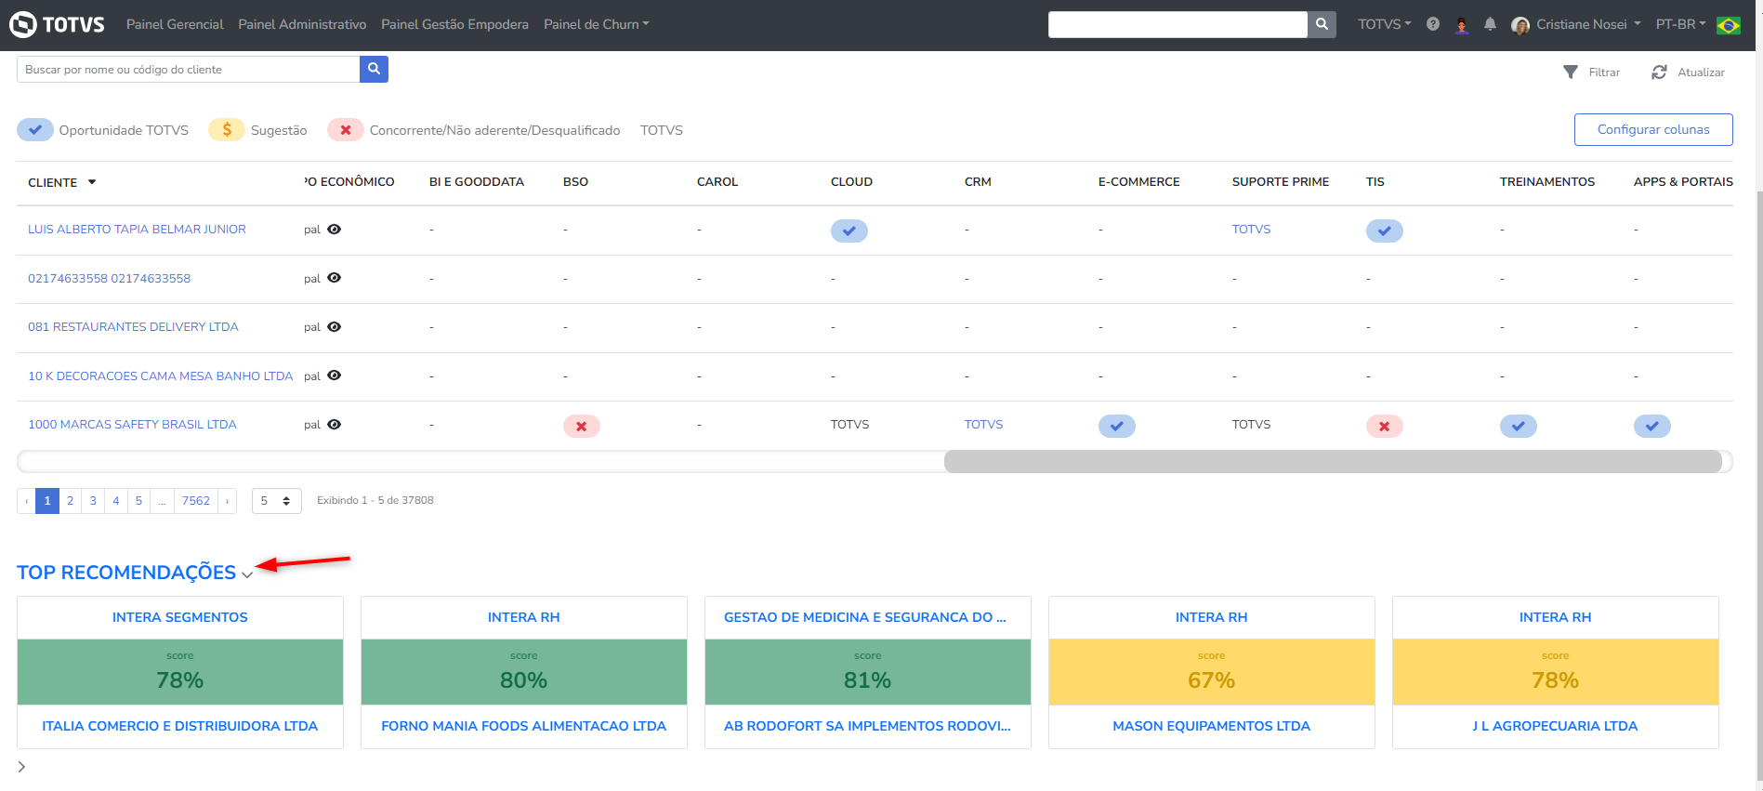Open the help question mark icon
This screenshot has height=791, width=1763.
tap(1433, 24)
